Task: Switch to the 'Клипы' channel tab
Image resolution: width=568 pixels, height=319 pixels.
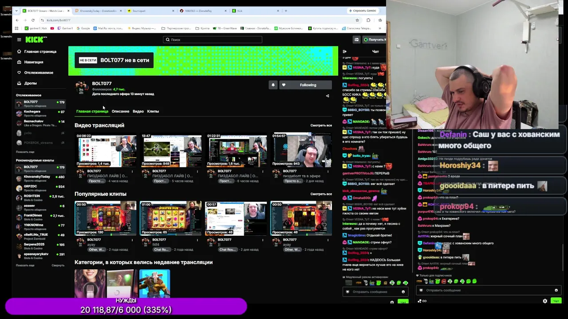Action: pyautogui.click(x=153, y=111)
